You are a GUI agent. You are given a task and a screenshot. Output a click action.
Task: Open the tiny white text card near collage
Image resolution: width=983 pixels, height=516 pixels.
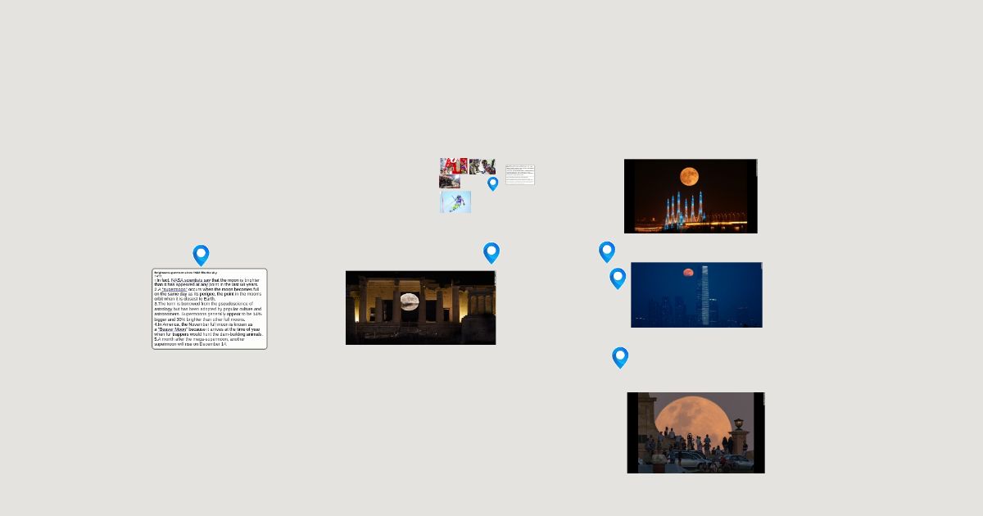(520, 175)
